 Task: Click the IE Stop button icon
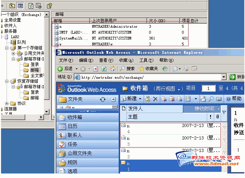[x=96, y=69]
